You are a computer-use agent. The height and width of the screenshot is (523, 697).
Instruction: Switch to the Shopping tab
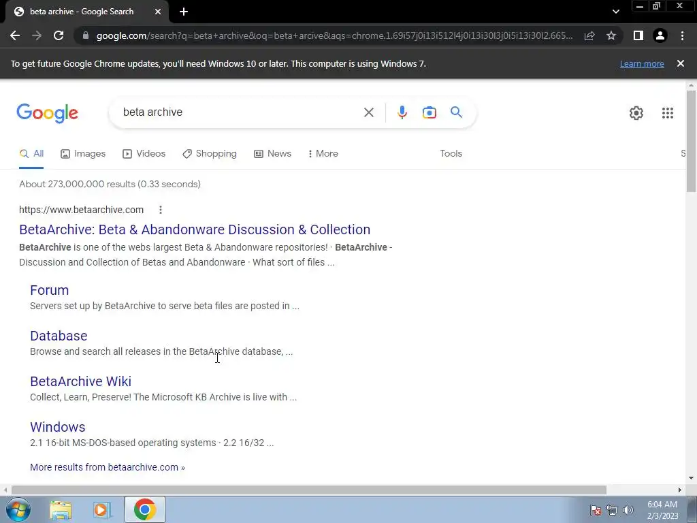(210, 153)
